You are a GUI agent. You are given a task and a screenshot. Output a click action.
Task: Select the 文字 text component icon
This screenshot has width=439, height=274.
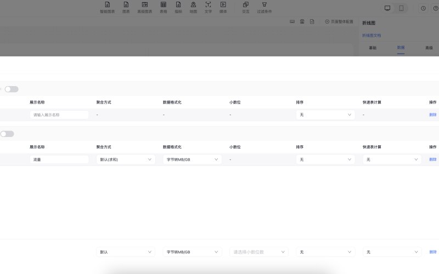click(x=208, y=8)
